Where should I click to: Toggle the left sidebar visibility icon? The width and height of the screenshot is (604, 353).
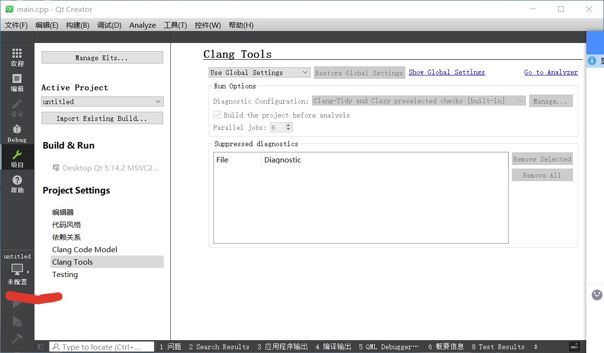point(41,347)
